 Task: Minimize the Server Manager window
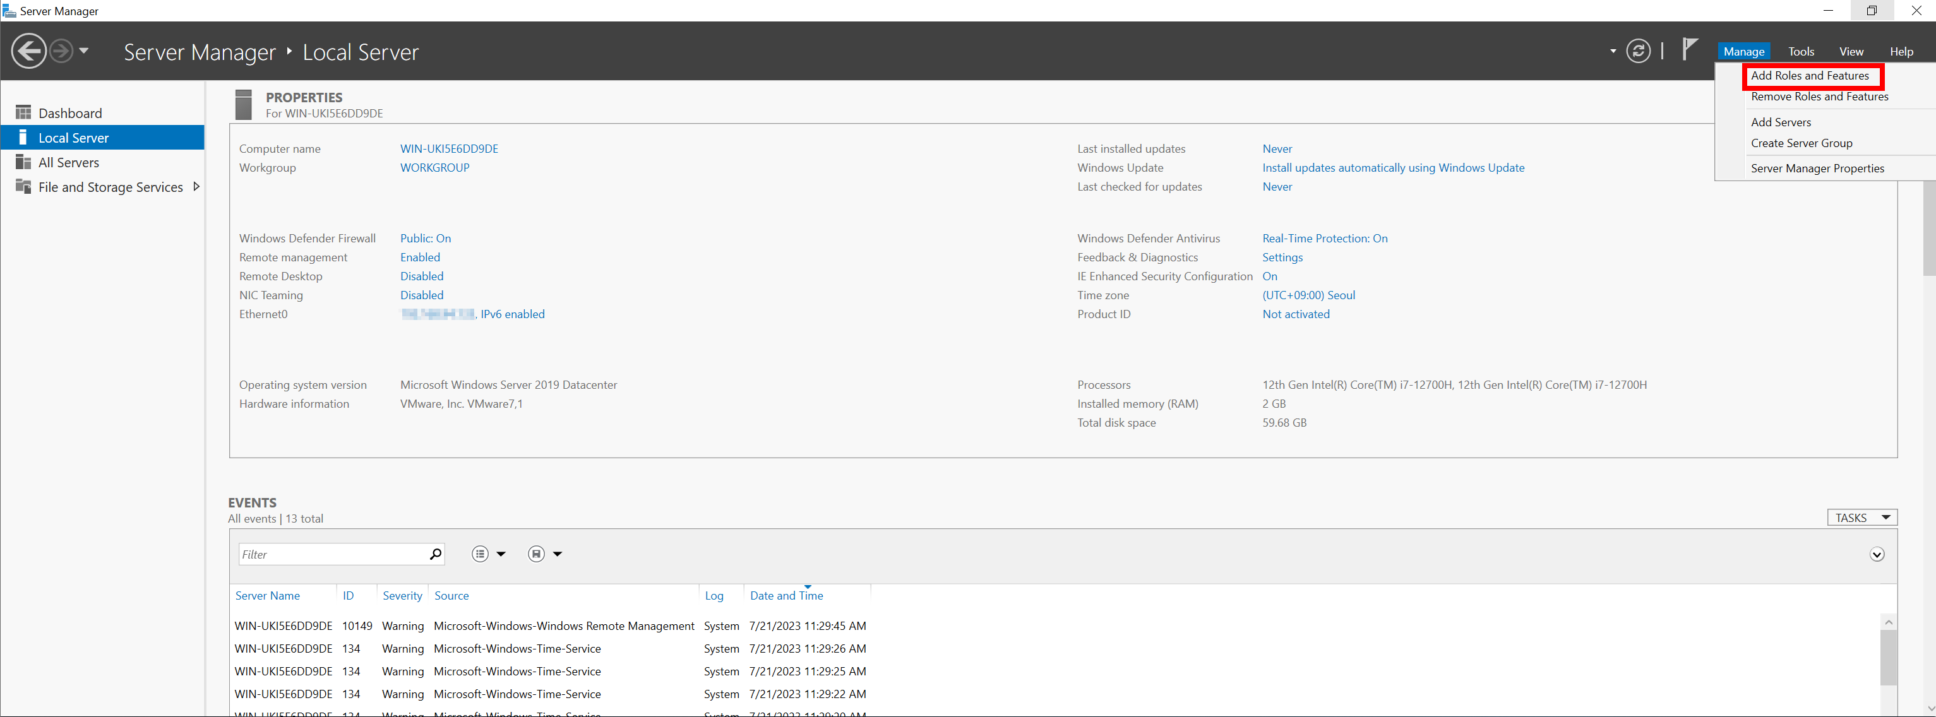point(1828,11)
